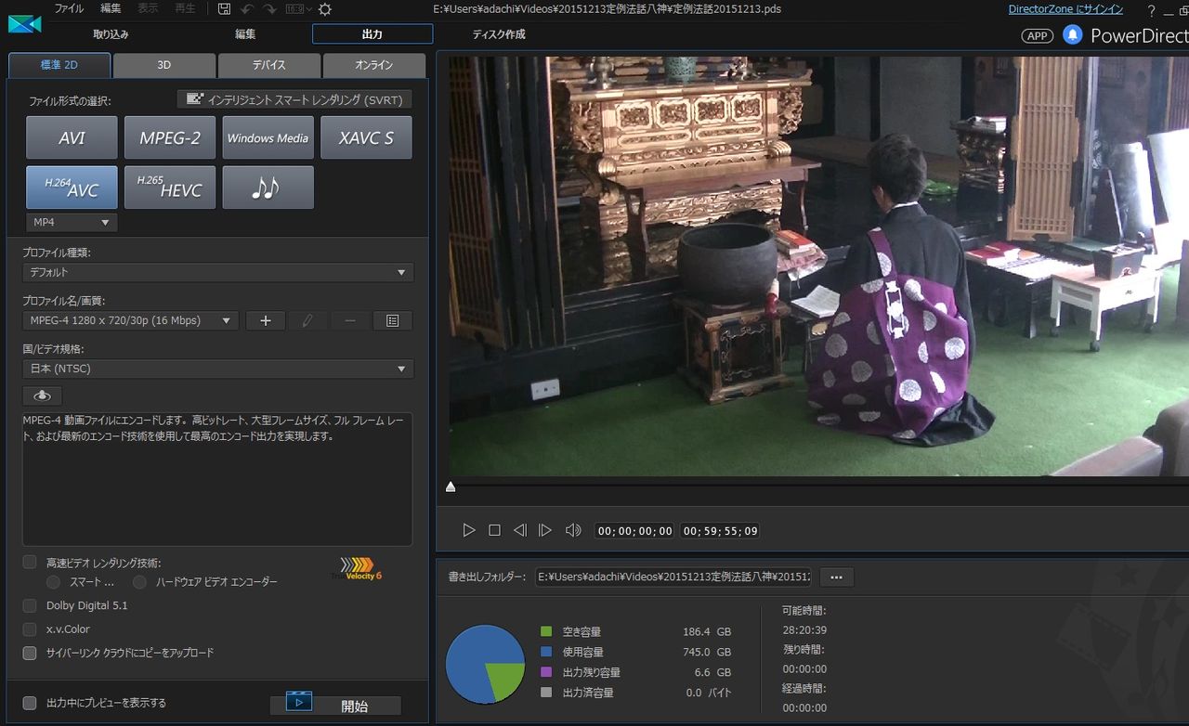This screenshot has height=726, width=1189.
Task: Click the disk space pie chart
Action: pos(485,663)
